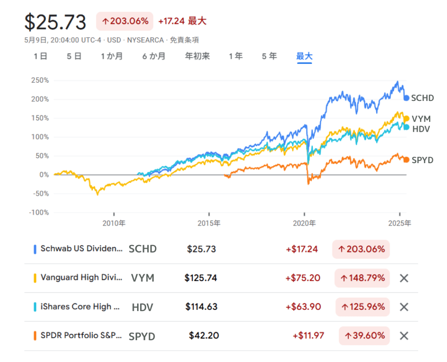Click the orange SPYD endpoint dot on chart
Screen dimensions: 447x362
(406, 160)
